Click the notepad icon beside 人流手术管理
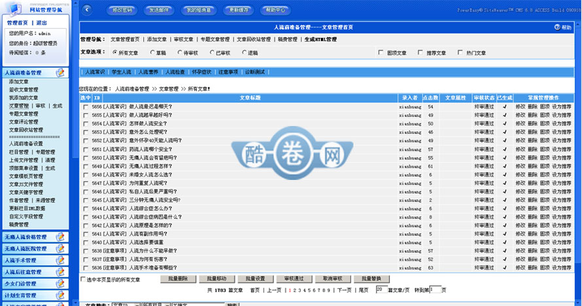 coord(60,260)
